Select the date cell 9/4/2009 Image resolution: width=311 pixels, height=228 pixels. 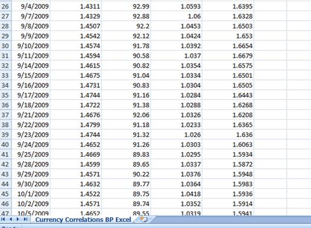pyautogui.click(x=31, y=6)
